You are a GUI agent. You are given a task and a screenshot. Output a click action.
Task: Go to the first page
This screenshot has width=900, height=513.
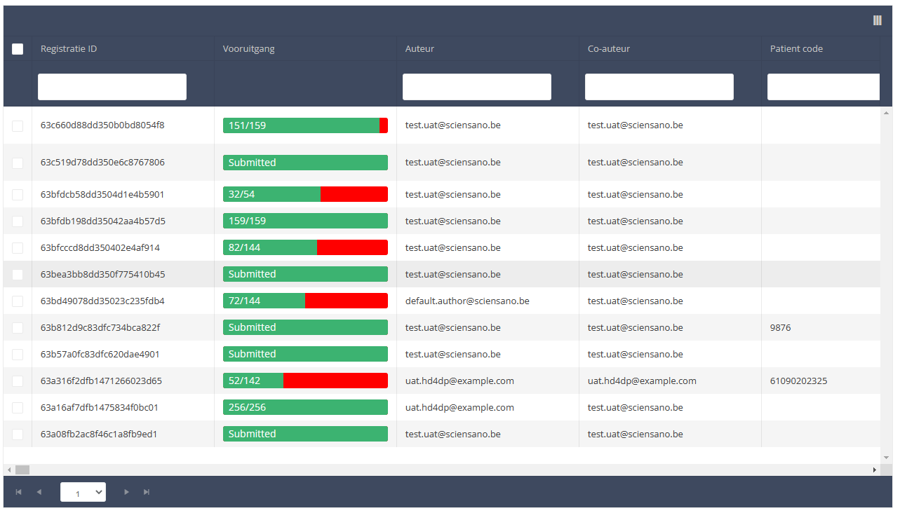point(19,492)
